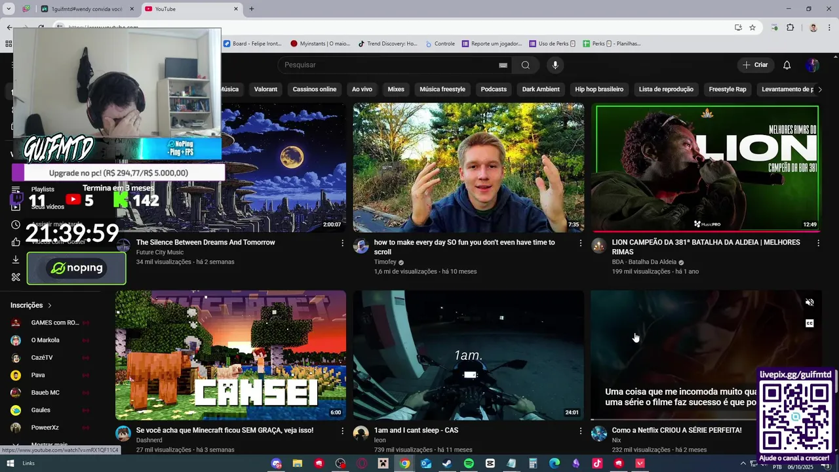This screenshot has width=839, height=472.
Task: Open LION CAMPEÃO DA 381ª video title
Action: click(706, 247)
